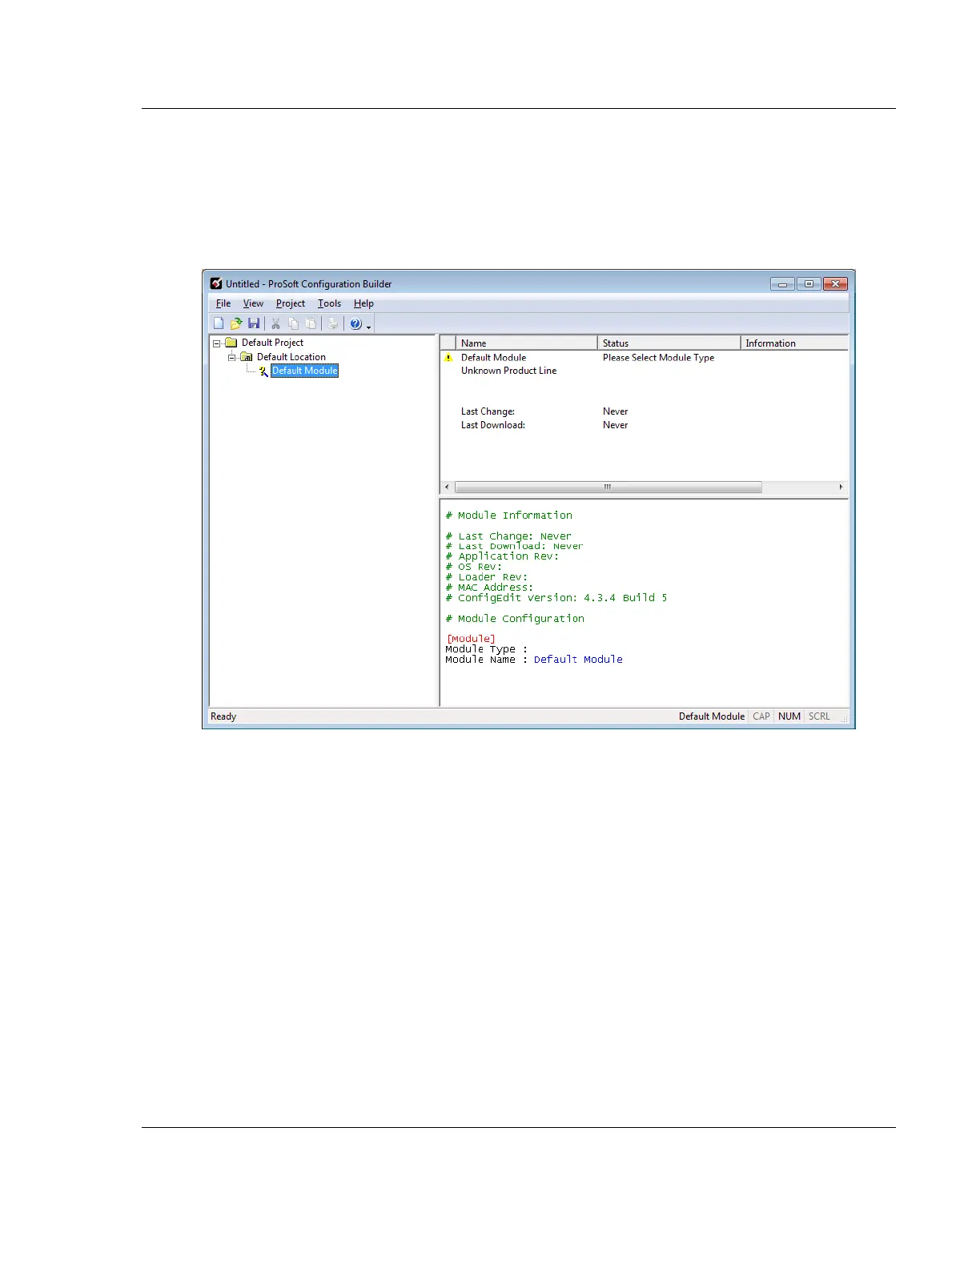Click blue 'Default Module' in Module Name line
Viewport: 980px width, 1268px height.
(x=578, y=660)
